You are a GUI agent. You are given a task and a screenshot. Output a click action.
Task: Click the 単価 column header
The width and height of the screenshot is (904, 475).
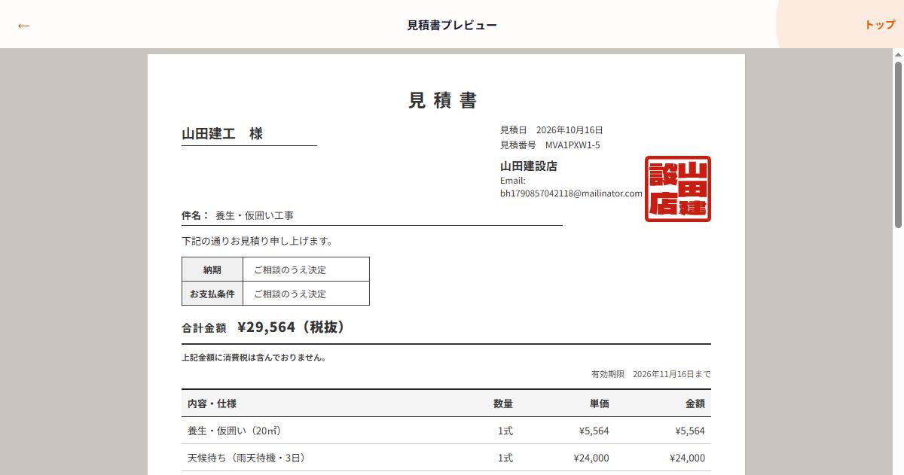[x=600, y=403]
